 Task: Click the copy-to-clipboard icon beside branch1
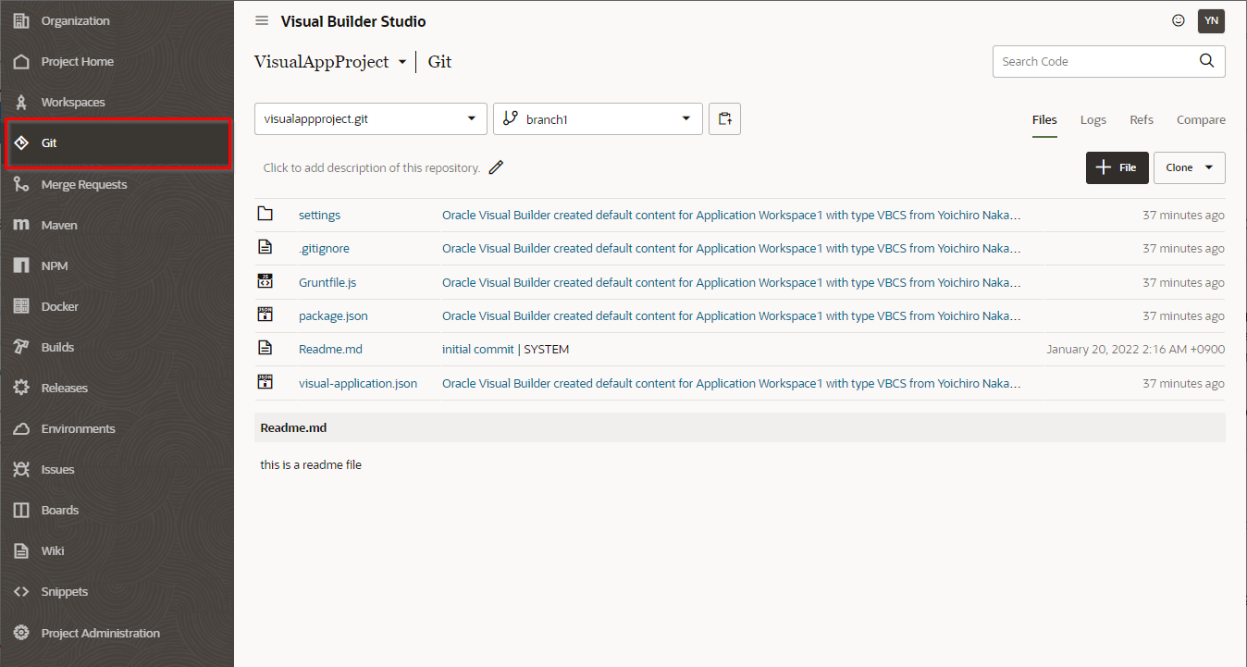[724, 118]
